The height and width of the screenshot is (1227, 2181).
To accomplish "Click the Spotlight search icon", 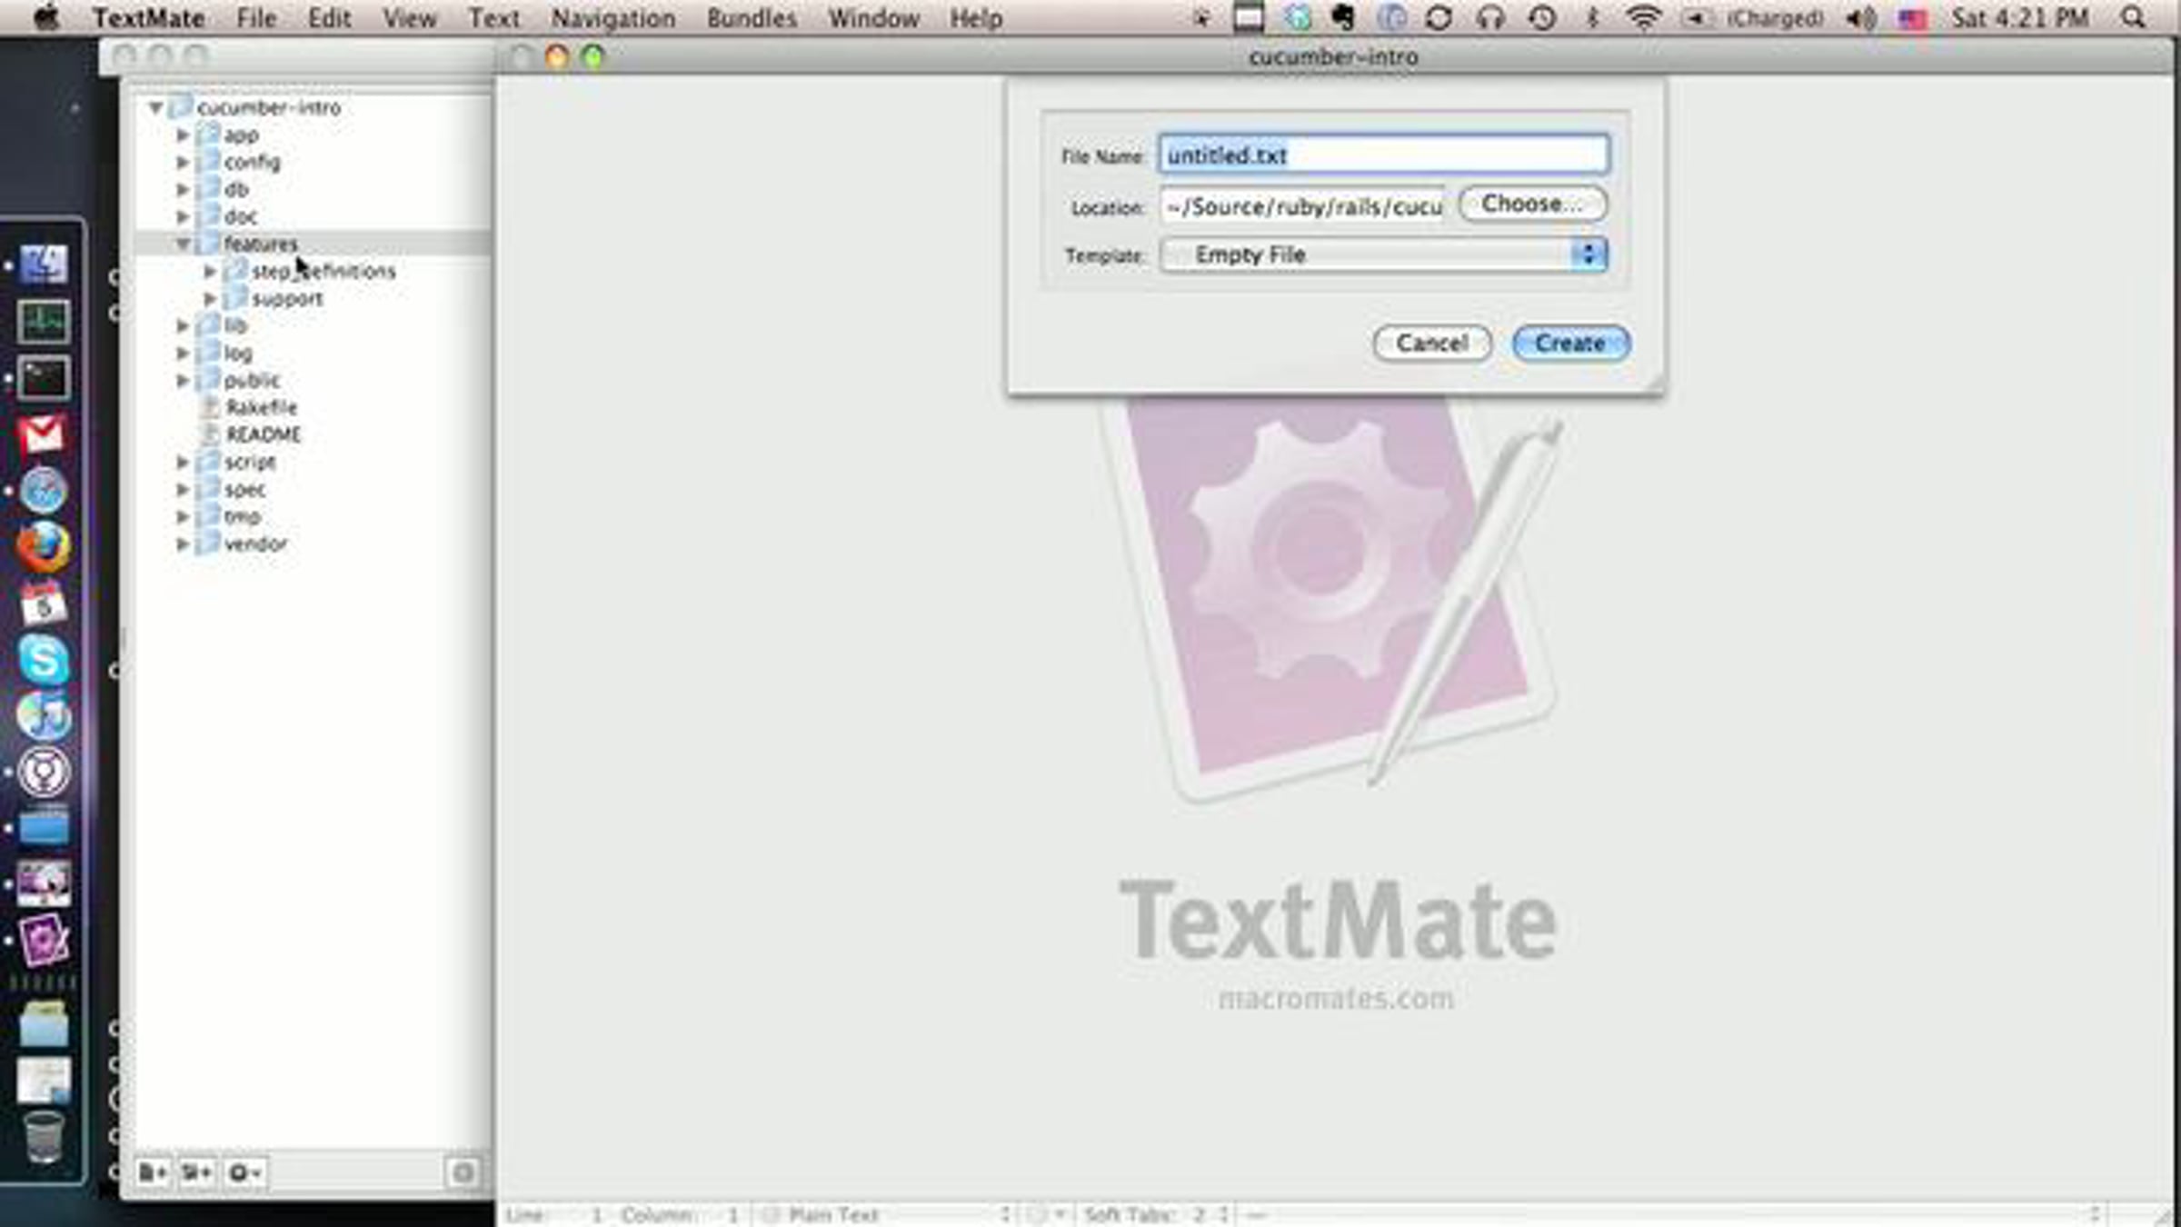I will (2133, 17).
